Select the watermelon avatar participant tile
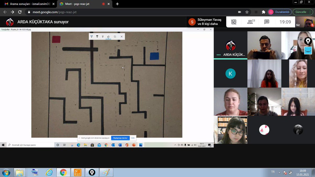 coord(264,130)
